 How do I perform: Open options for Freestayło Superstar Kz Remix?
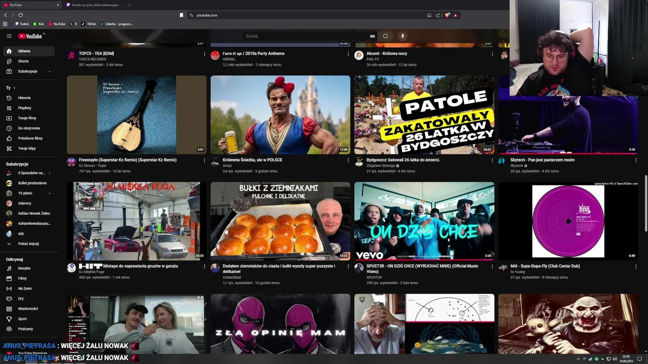pos(205,160)
